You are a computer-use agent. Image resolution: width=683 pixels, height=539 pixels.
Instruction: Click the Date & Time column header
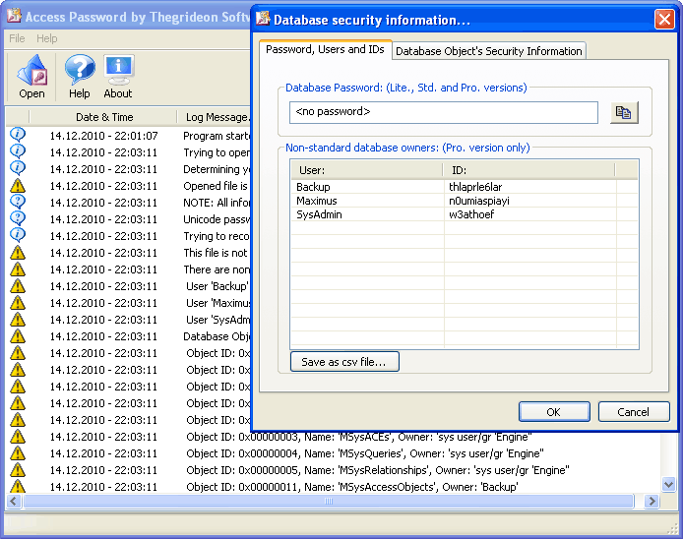[103, 117]
